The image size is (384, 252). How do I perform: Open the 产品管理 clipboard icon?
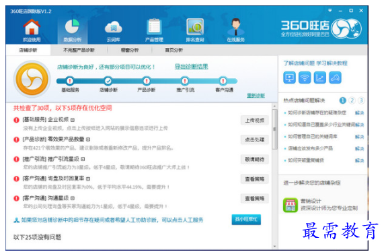[x=154, y=26]
